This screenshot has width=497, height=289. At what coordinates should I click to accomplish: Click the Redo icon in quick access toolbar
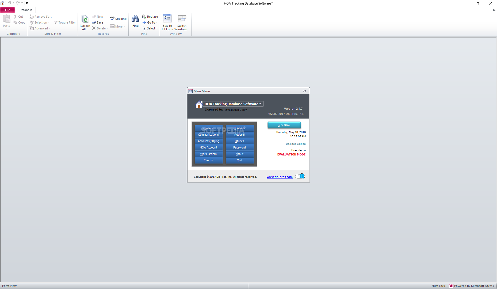pyautogui.click(x=18, y=3)
